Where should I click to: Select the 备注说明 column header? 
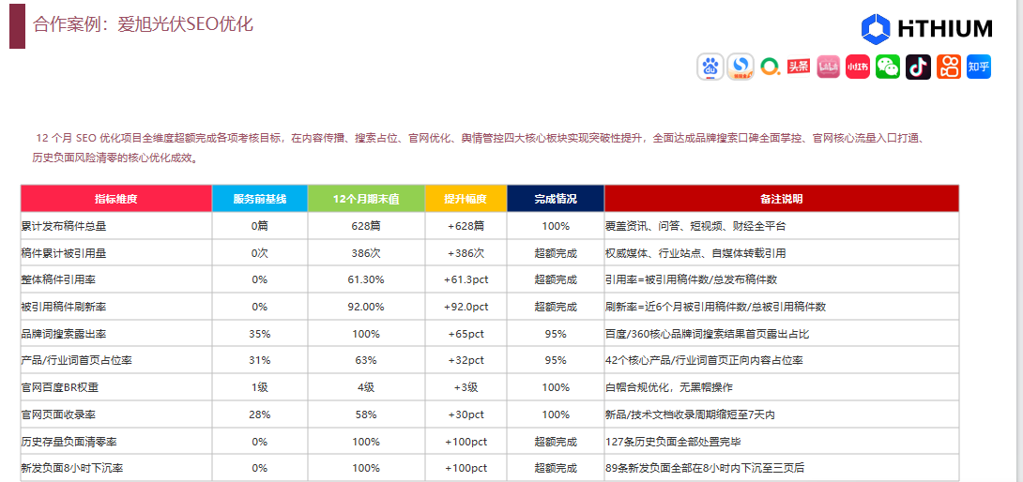pos(782,199)
